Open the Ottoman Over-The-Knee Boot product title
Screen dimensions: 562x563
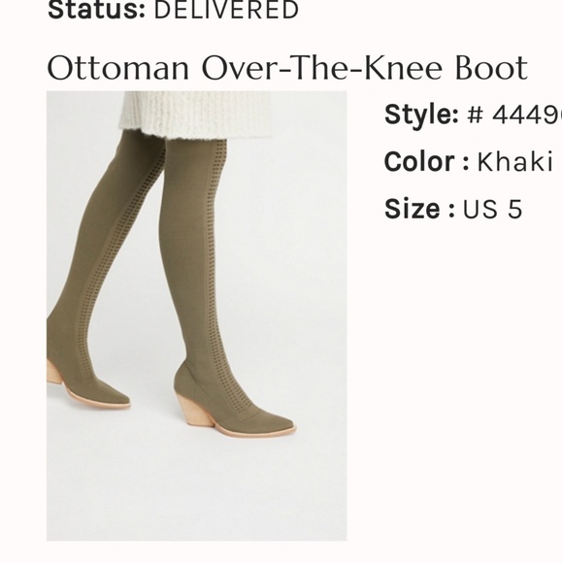pos(287,68)
